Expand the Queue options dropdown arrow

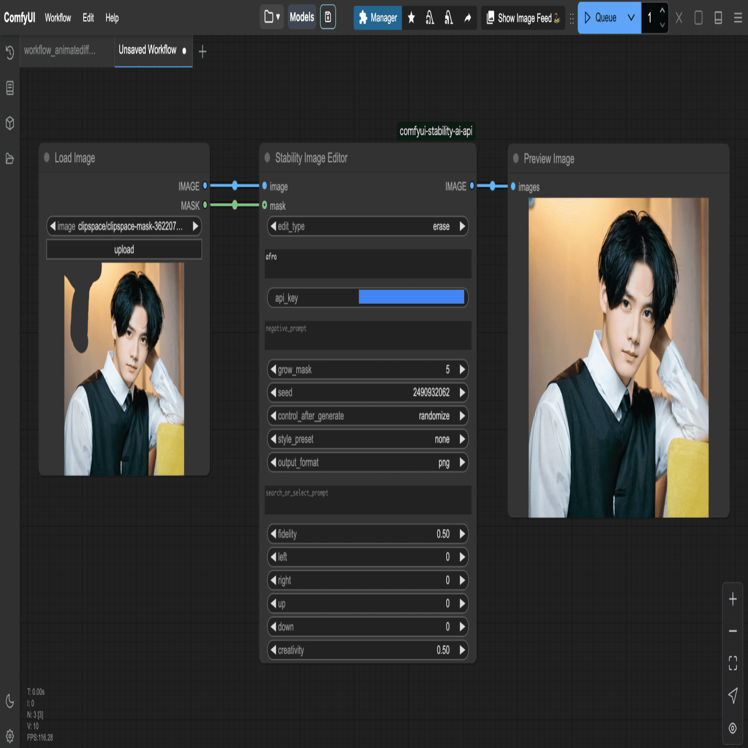pyautogui.click(x=631, y=18)
